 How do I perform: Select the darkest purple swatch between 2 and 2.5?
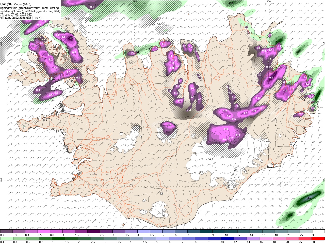pos(93,232)
